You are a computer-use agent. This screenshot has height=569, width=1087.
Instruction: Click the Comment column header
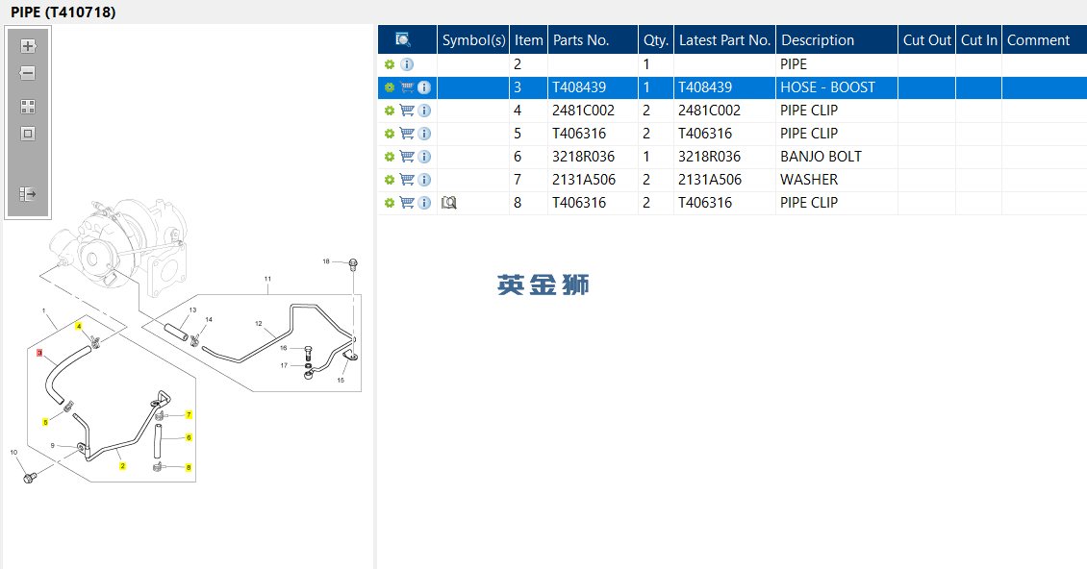coord(1045,39)
